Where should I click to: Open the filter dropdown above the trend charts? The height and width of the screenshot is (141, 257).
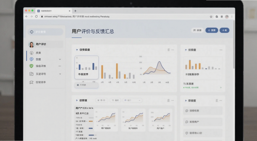[x=132, y=100]
